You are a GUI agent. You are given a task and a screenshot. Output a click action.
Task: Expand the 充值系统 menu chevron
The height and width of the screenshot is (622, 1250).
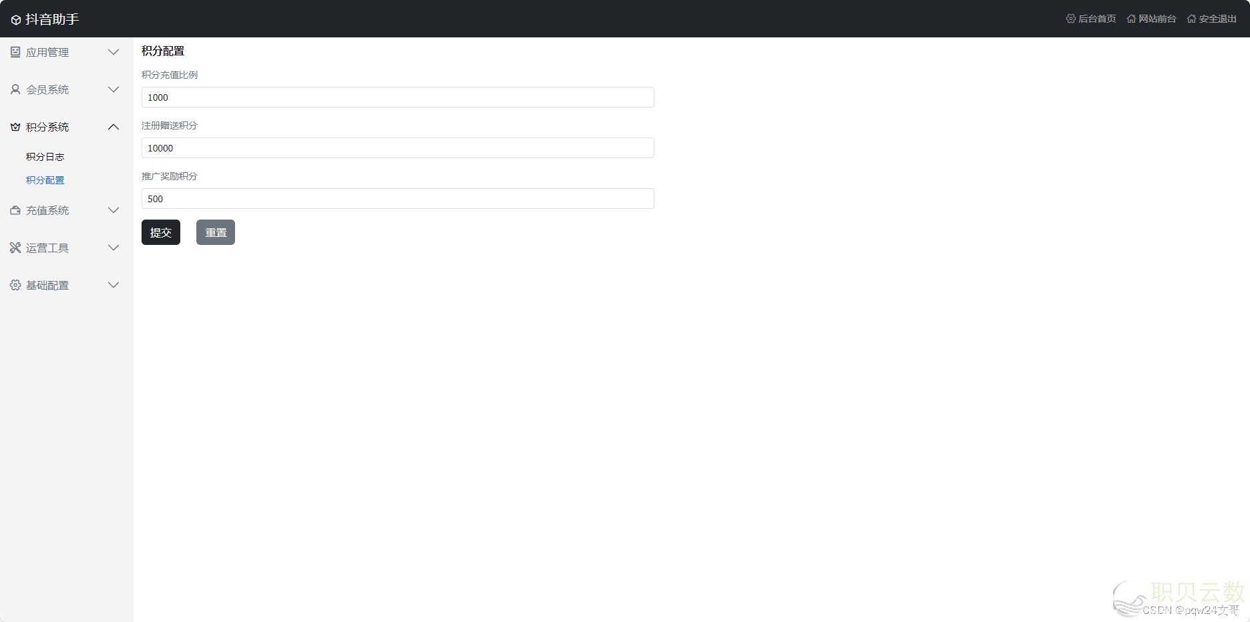click(114, 210)
